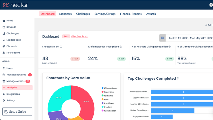
Task: Open Integrations via the plug icon
Action: [4, 94]
